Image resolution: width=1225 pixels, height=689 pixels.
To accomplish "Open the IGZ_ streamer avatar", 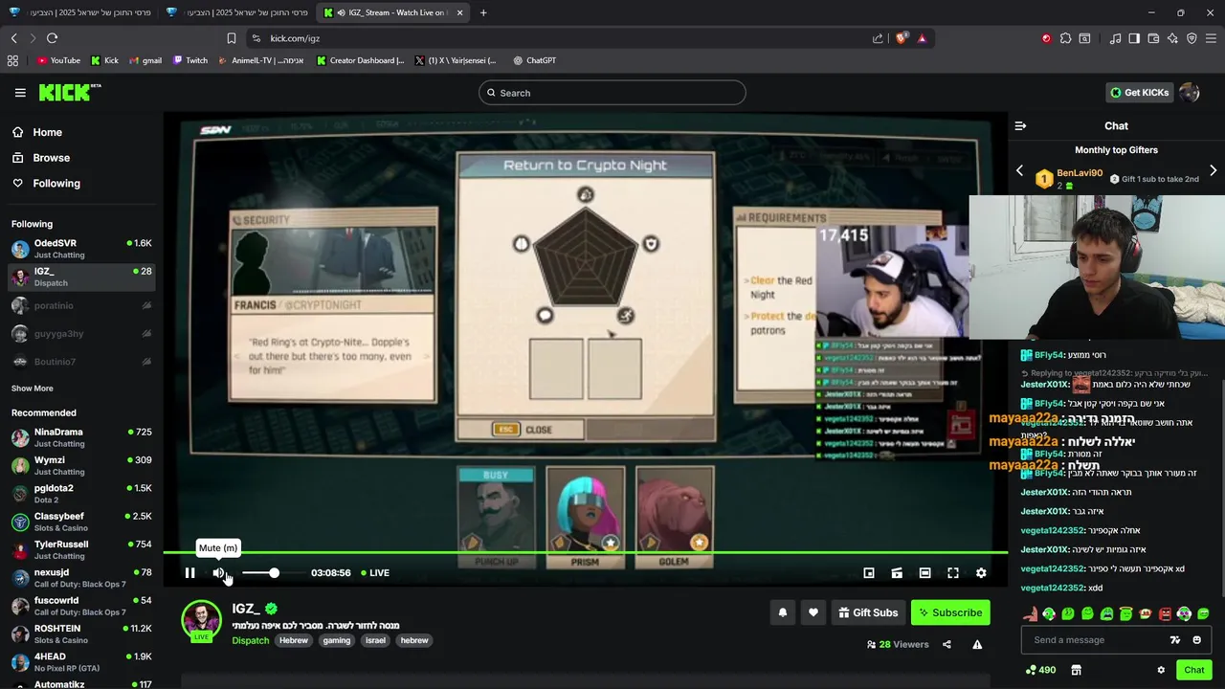I will pos(202,619).
